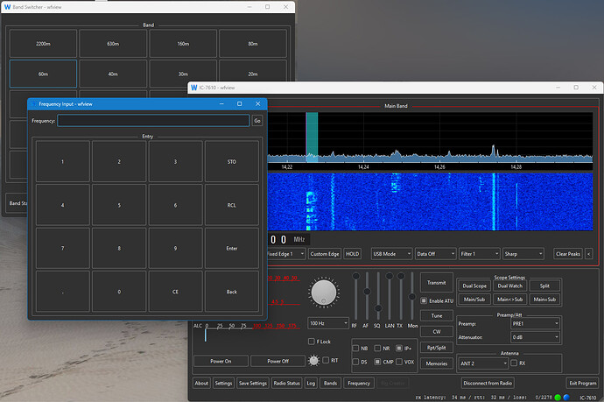Open the Fixed Edge 1 dropdown
This screenshot has width=604, height=402.
[x=286, y=254]
